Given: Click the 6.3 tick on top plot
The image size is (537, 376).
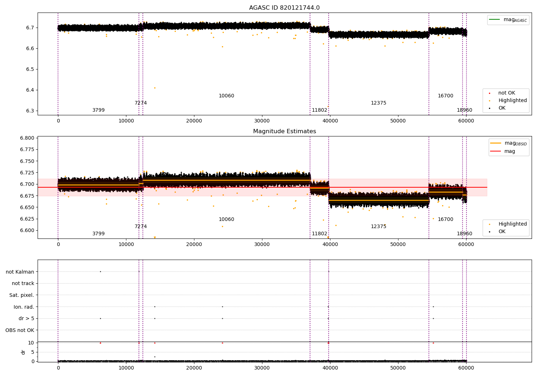Looking at the screenshot, I should (x=30, y=111).
